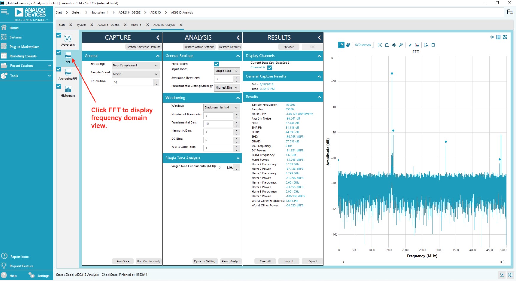Screen dimensions: 516x281
Task: Select the FFT view in the left sidebar
Action: (x=68, y=57)
